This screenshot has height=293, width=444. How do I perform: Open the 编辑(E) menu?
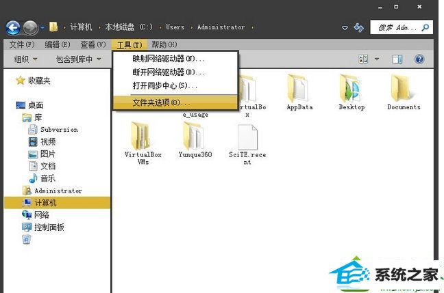pyautogui.click(x=58, y=44)
